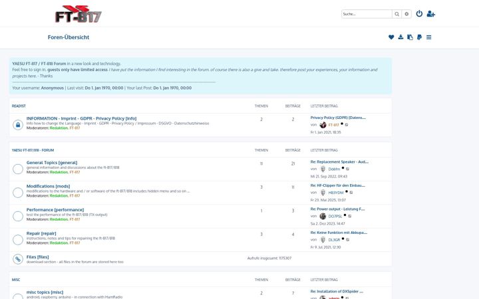View latest post icon next to Dd6fm
The image size is (479, 299).
tap(348, 169)
